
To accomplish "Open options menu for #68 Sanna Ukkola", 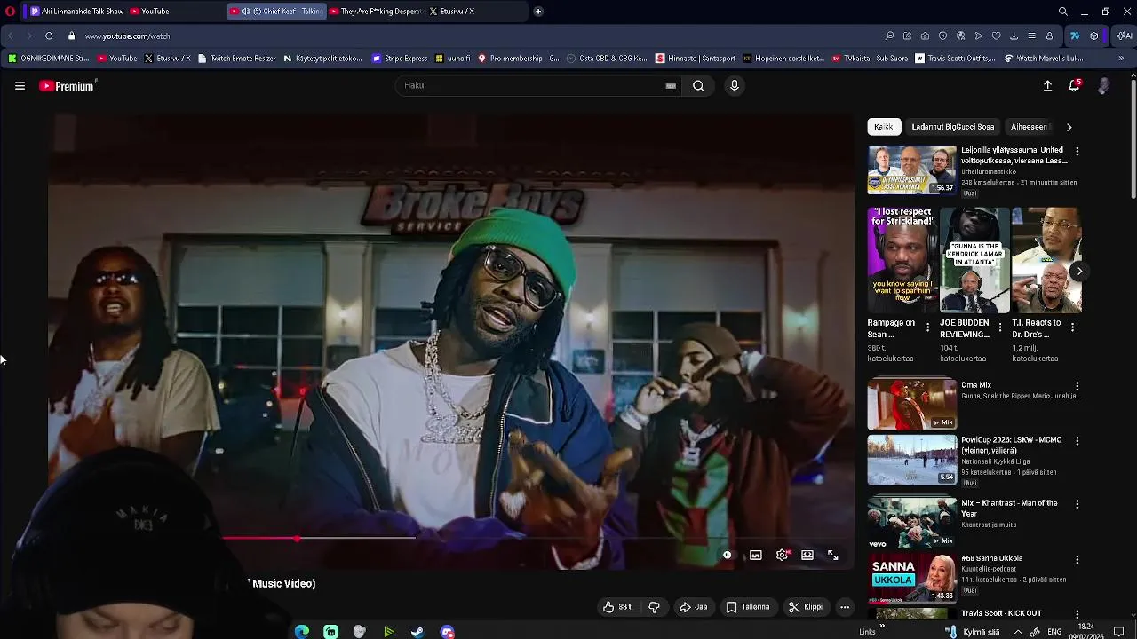I will [x=1077, y=560].
